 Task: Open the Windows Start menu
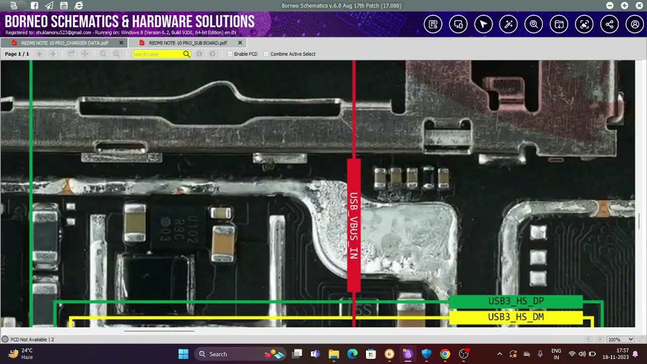coord(183,354)
